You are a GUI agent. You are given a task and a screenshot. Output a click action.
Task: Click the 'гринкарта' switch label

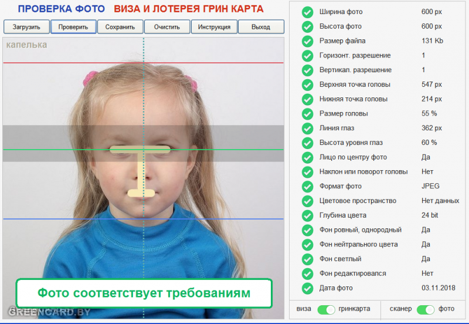pos(354,309)
